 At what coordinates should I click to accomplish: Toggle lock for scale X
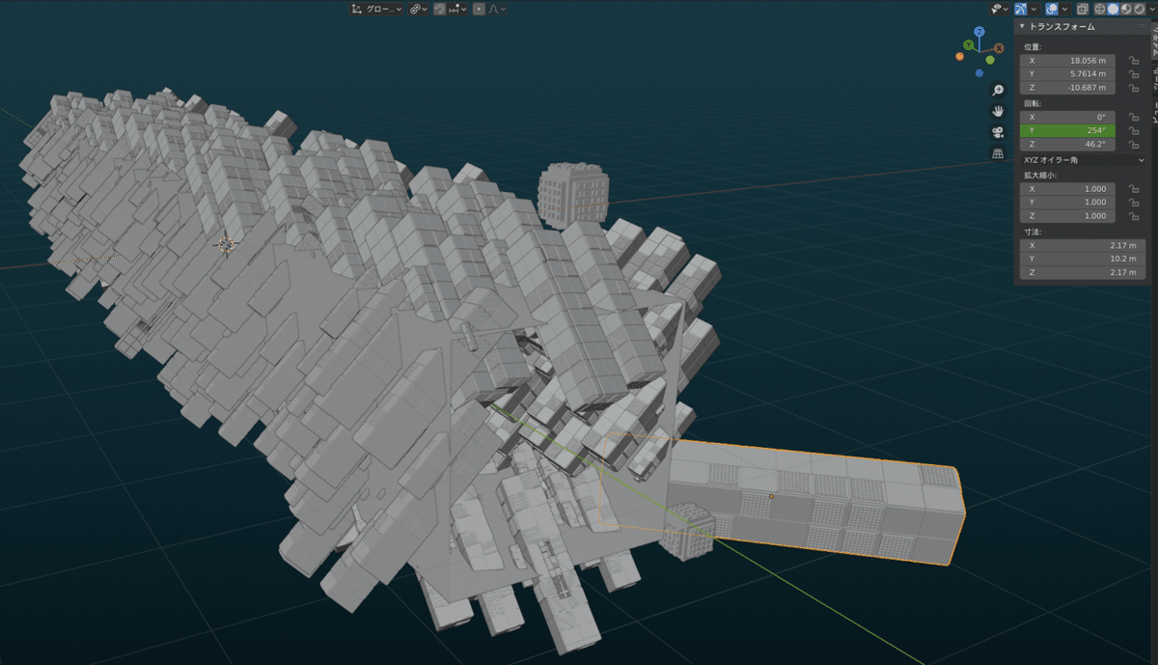coord(1134,188)
